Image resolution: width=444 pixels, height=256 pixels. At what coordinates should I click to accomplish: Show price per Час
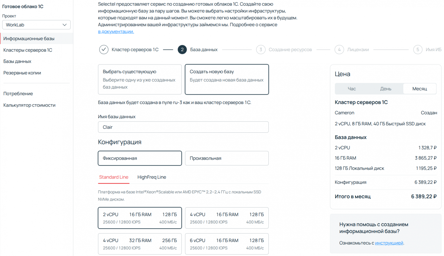click(351, 89)
